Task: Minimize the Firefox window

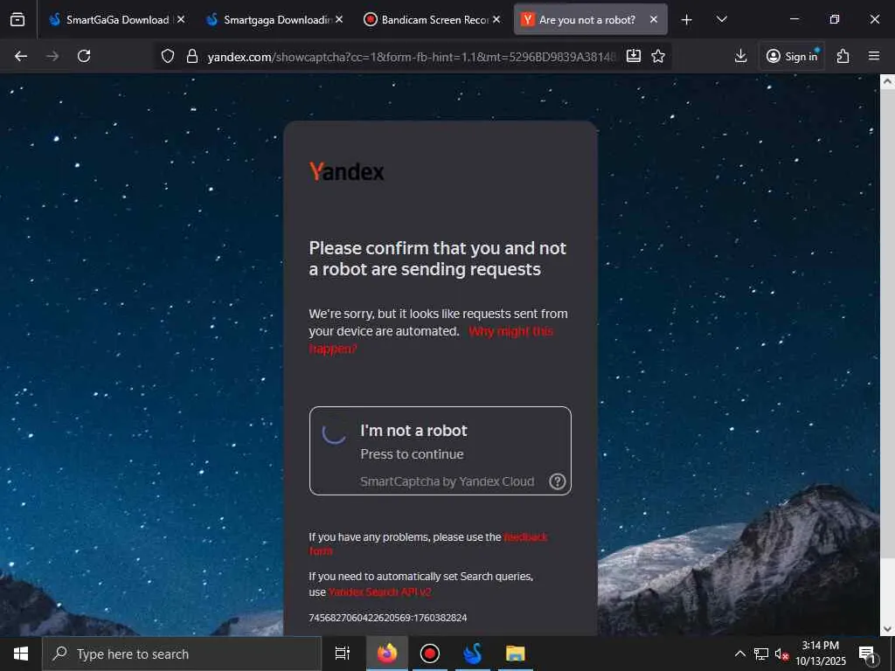Action: [x=794, y=19]
